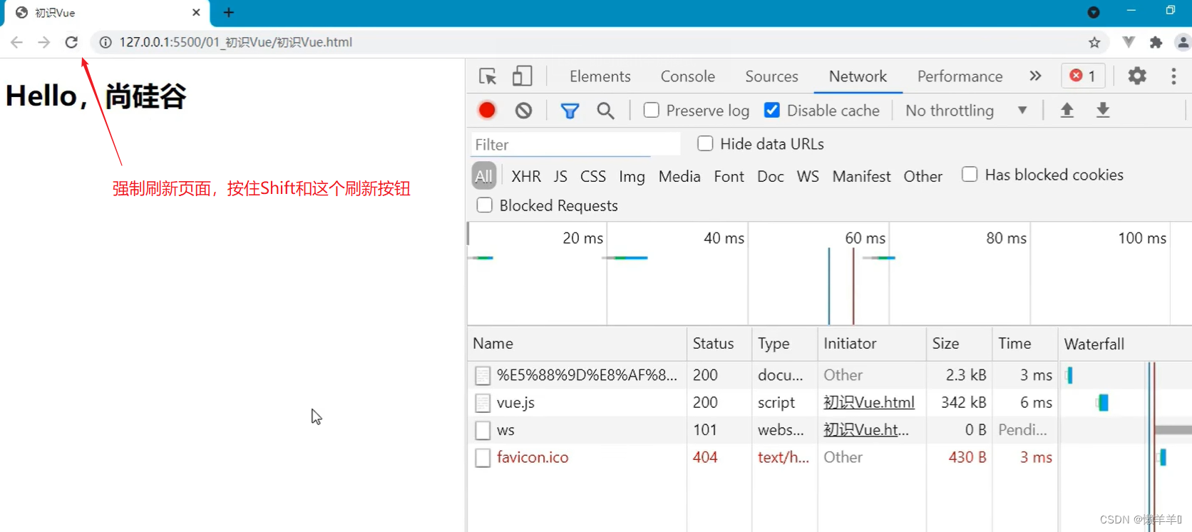The image size is (1192, 532).
Task: Enable the Preserve log checkbox
Action: tap(651, 111)
